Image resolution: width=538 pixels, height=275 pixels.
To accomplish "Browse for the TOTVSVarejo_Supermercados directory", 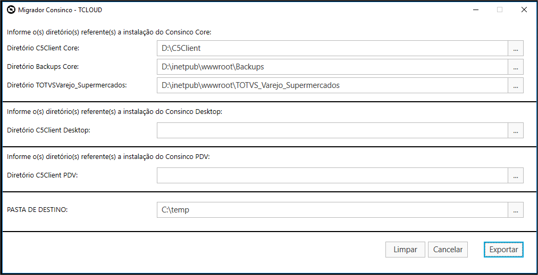I will pyautogui.click(x=515, y=85).
